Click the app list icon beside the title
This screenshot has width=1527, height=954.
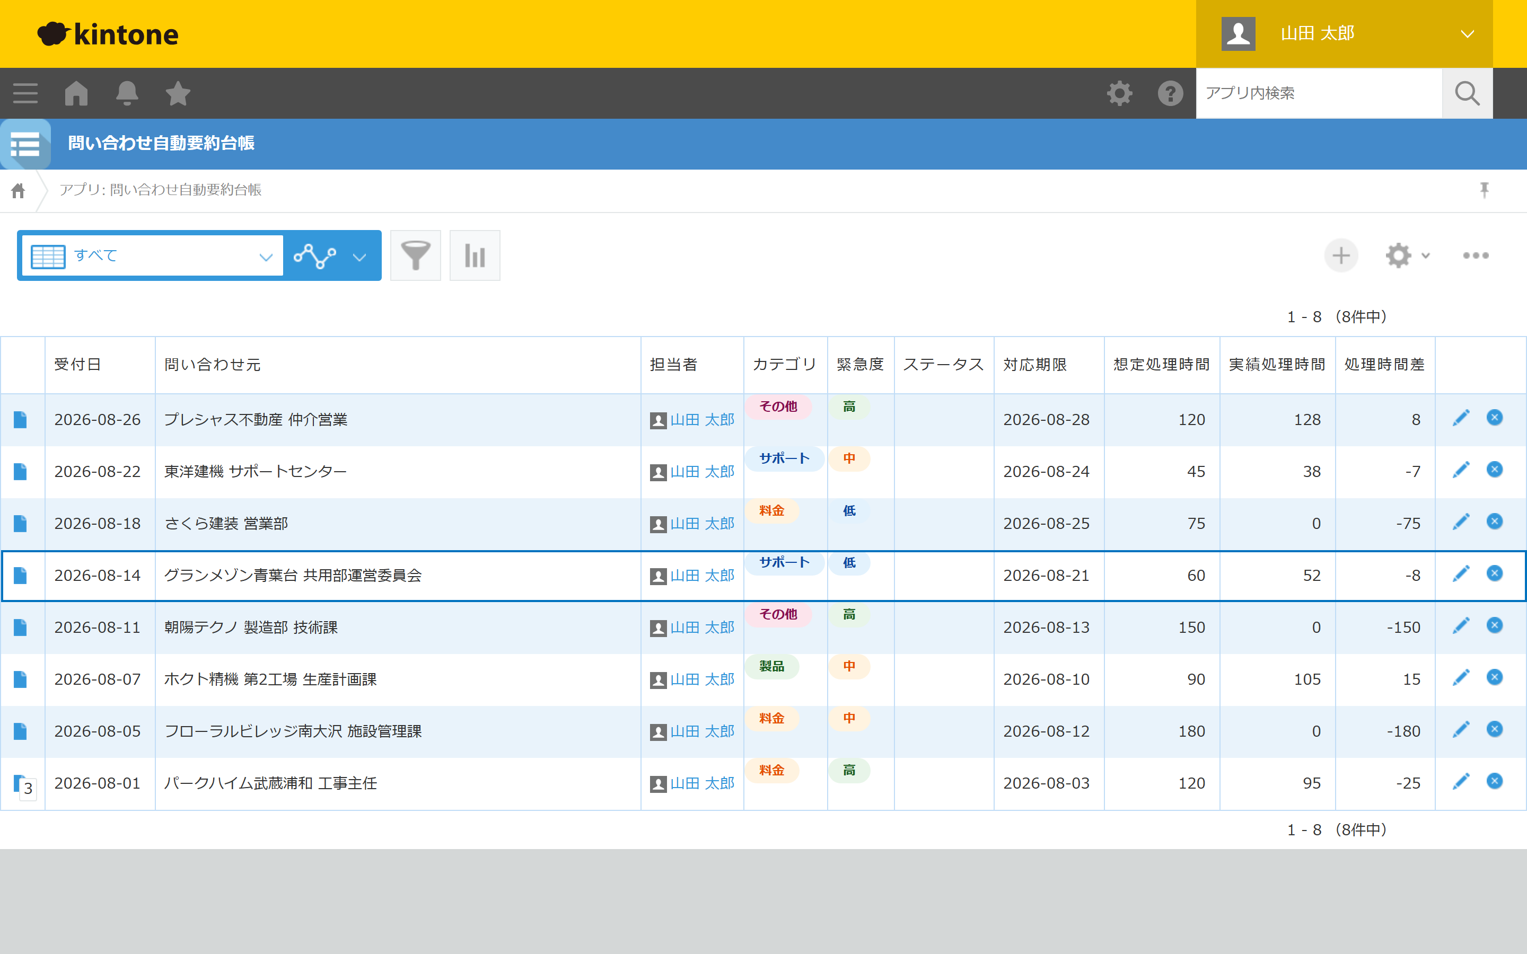point(25,144)
